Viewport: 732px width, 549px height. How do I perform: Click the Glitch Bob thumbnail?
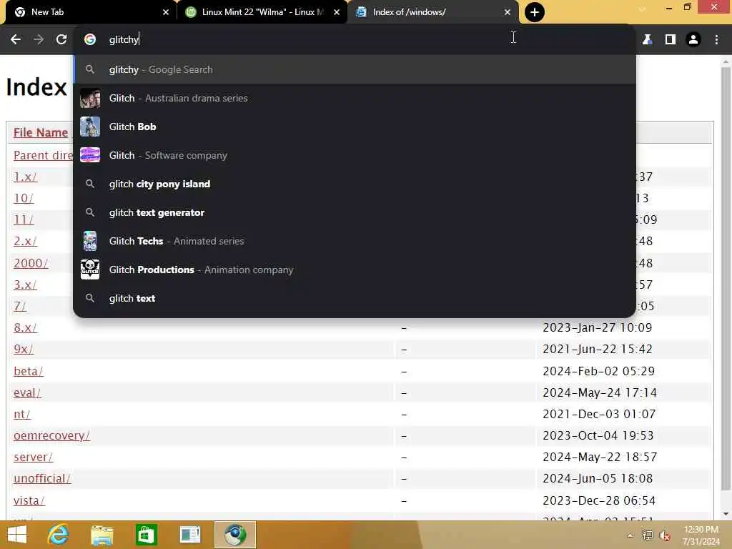click(90, 127)
